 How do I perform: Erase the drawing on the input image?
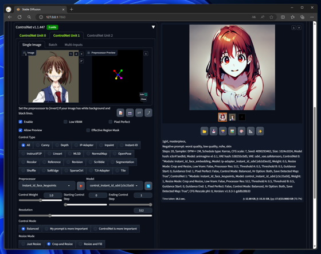click(x=76, y=54)
